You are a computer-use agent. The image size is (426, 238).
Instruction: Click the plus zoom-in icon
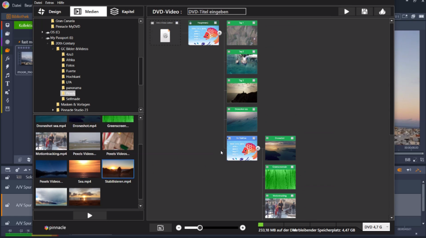[x=243, y=228]
